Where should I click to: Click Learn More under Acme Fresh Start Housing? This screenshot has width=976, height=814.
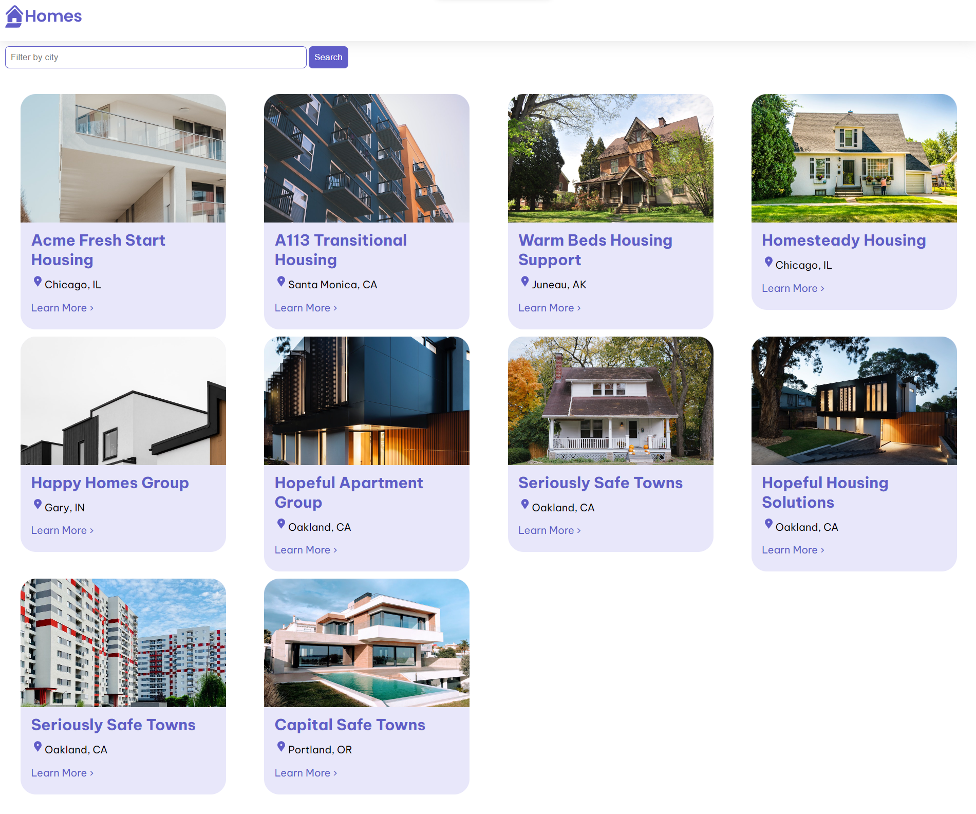62,308
